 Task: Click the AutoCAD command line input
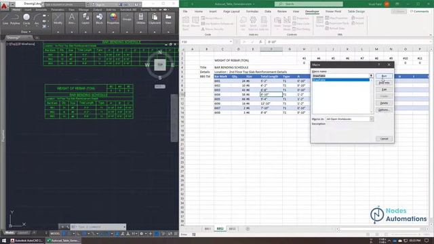(x=98, y=227)
